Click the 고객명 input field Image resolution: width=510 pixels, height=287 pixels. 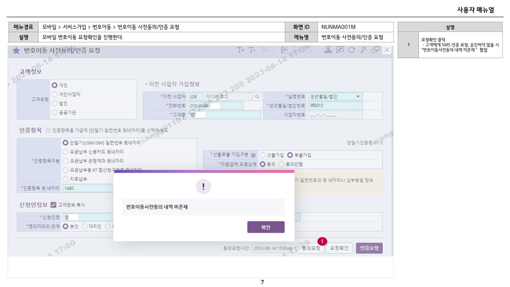click(225, 115)
